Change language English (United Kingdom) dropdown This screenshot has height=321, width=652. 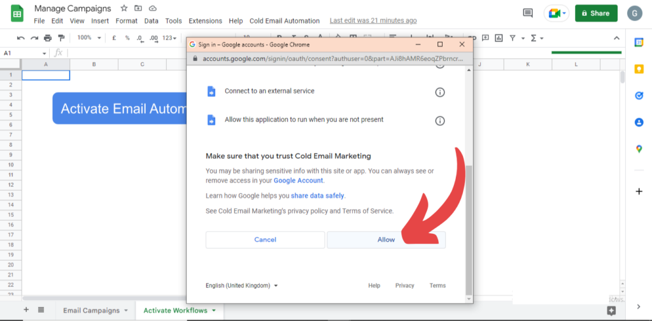[x=242, y=285]
